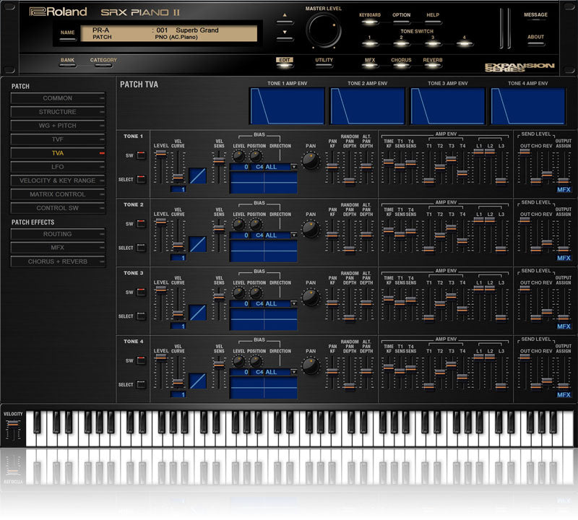
Task: Click the Tone 1 pan knob
Action: (311, 162)
